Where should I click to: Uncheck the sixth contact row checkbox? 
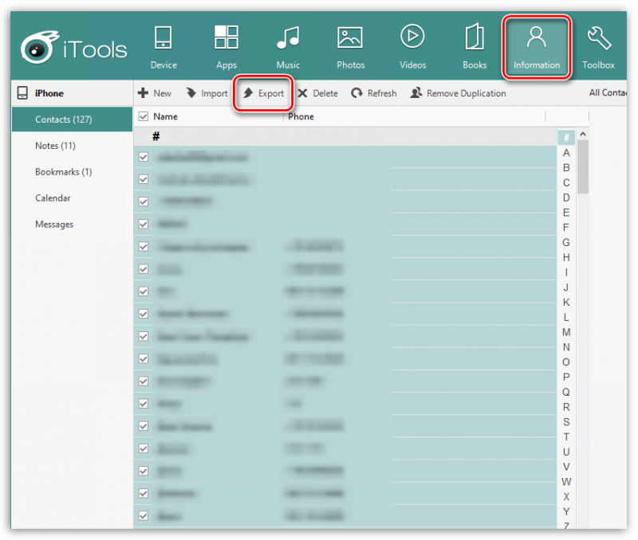(x=144, y=269)
